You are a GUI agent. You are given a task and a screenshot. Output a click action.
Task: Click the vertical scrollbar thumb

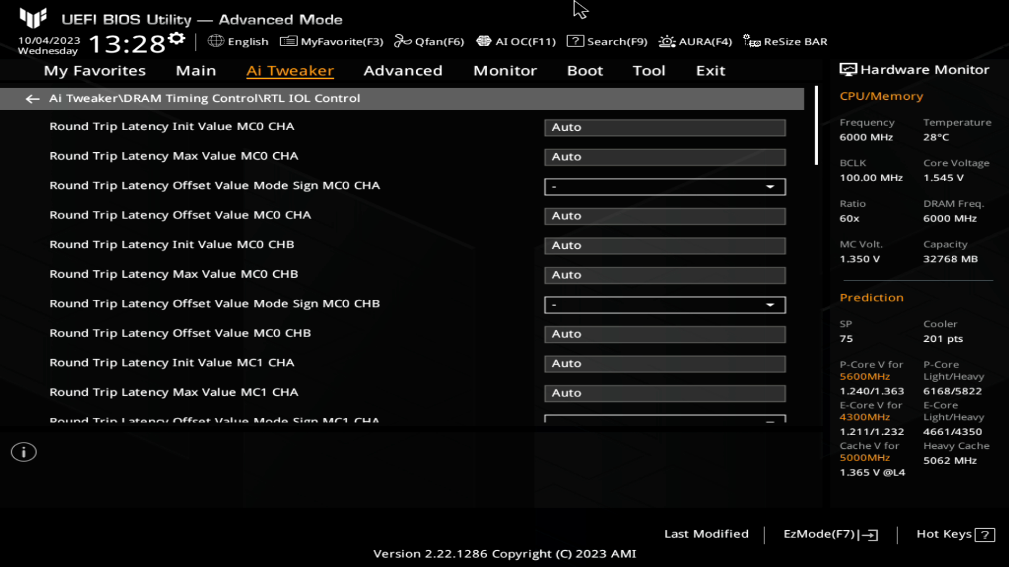coord(816,125)
